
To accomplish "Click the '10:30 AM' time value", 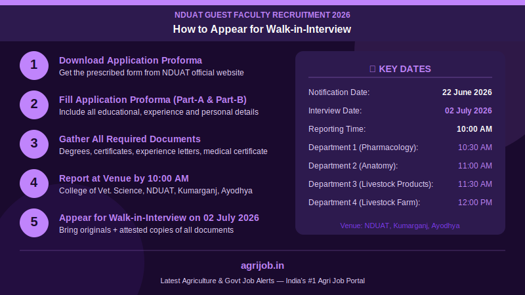I will click(475, 147).
